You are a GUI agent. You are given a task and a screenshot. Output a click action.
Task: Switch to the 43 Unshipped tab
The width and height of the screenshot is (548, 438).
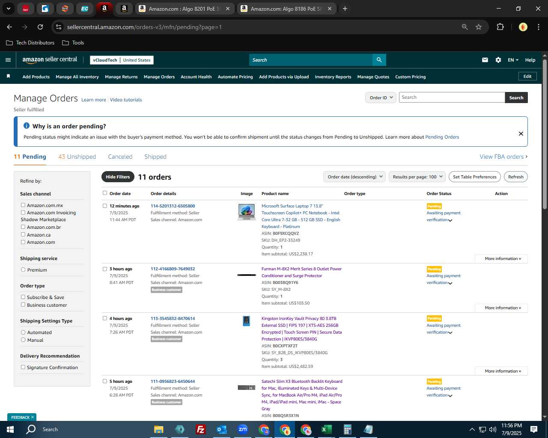[77, 157]
